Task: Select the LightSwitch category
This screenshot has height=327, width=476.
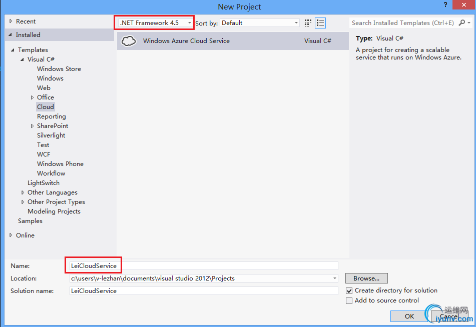Action: pyautogui.click(x=44, y=183)
